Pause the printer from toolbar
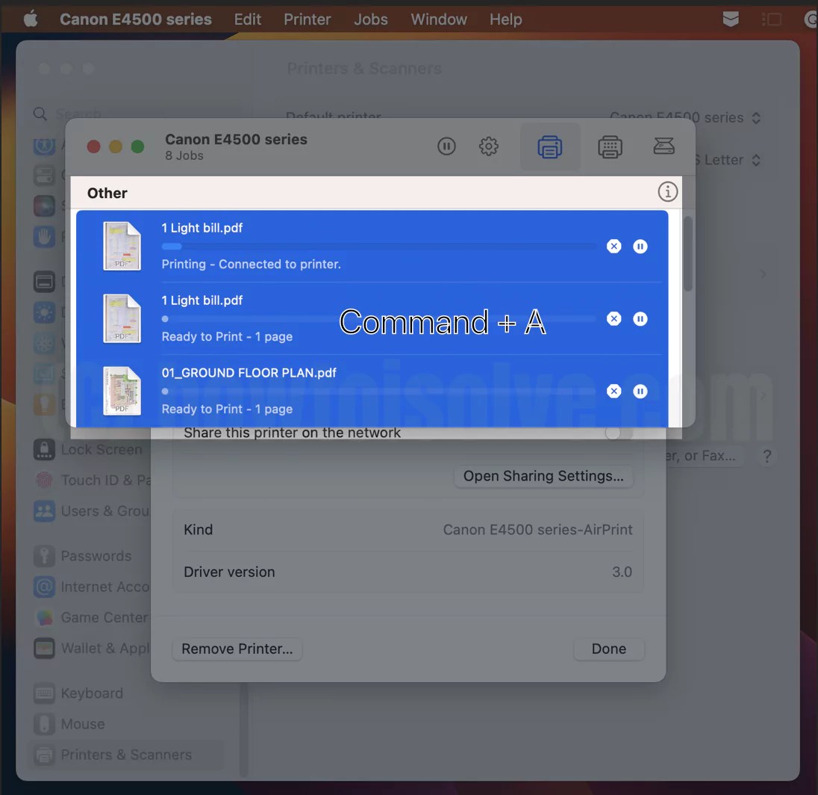Viewport: 818px width, 795px height. [446, 146]
